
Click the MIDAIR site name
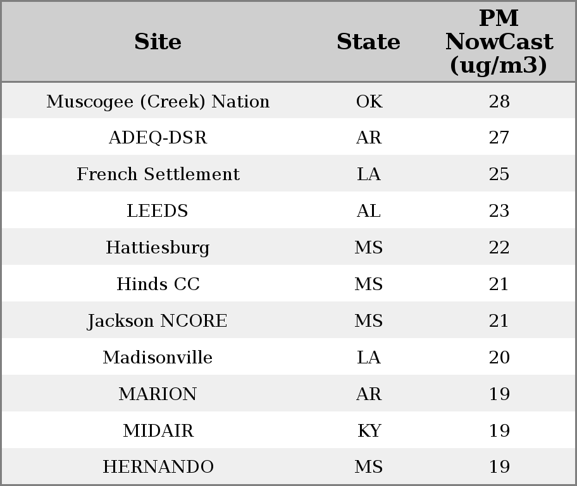point(158,430)
